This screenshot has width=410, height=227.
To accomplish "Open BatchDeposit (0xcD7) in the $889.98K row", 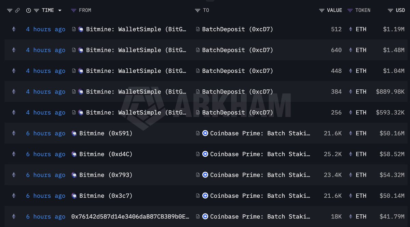I will 237,92.
